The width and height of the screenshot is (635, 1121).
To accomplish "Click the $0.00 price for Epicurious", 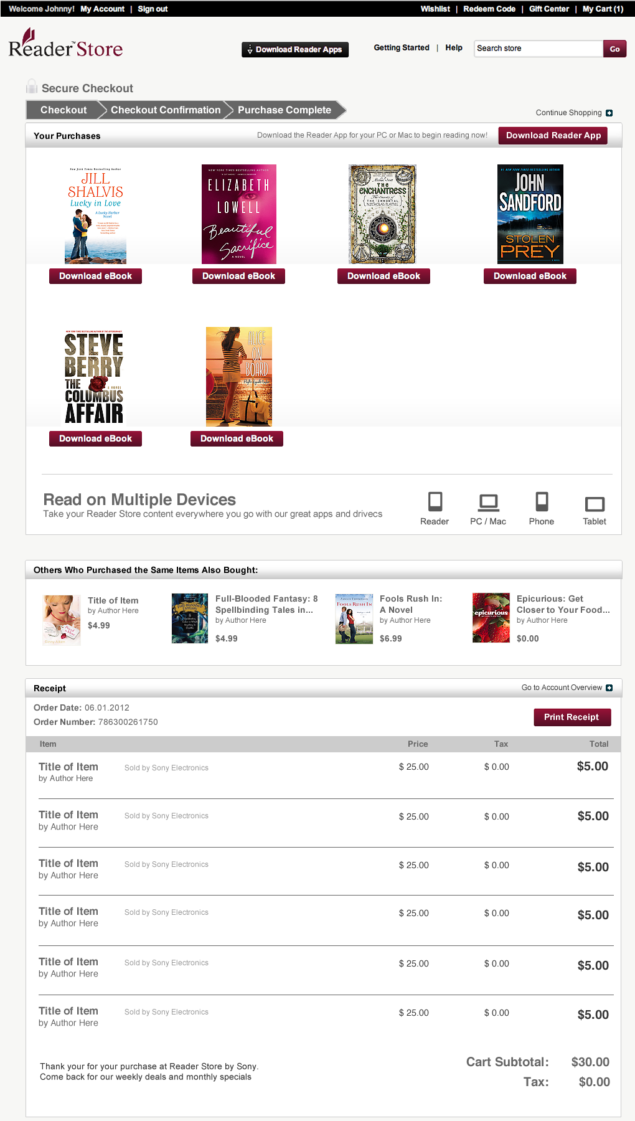I will point(528,638).
